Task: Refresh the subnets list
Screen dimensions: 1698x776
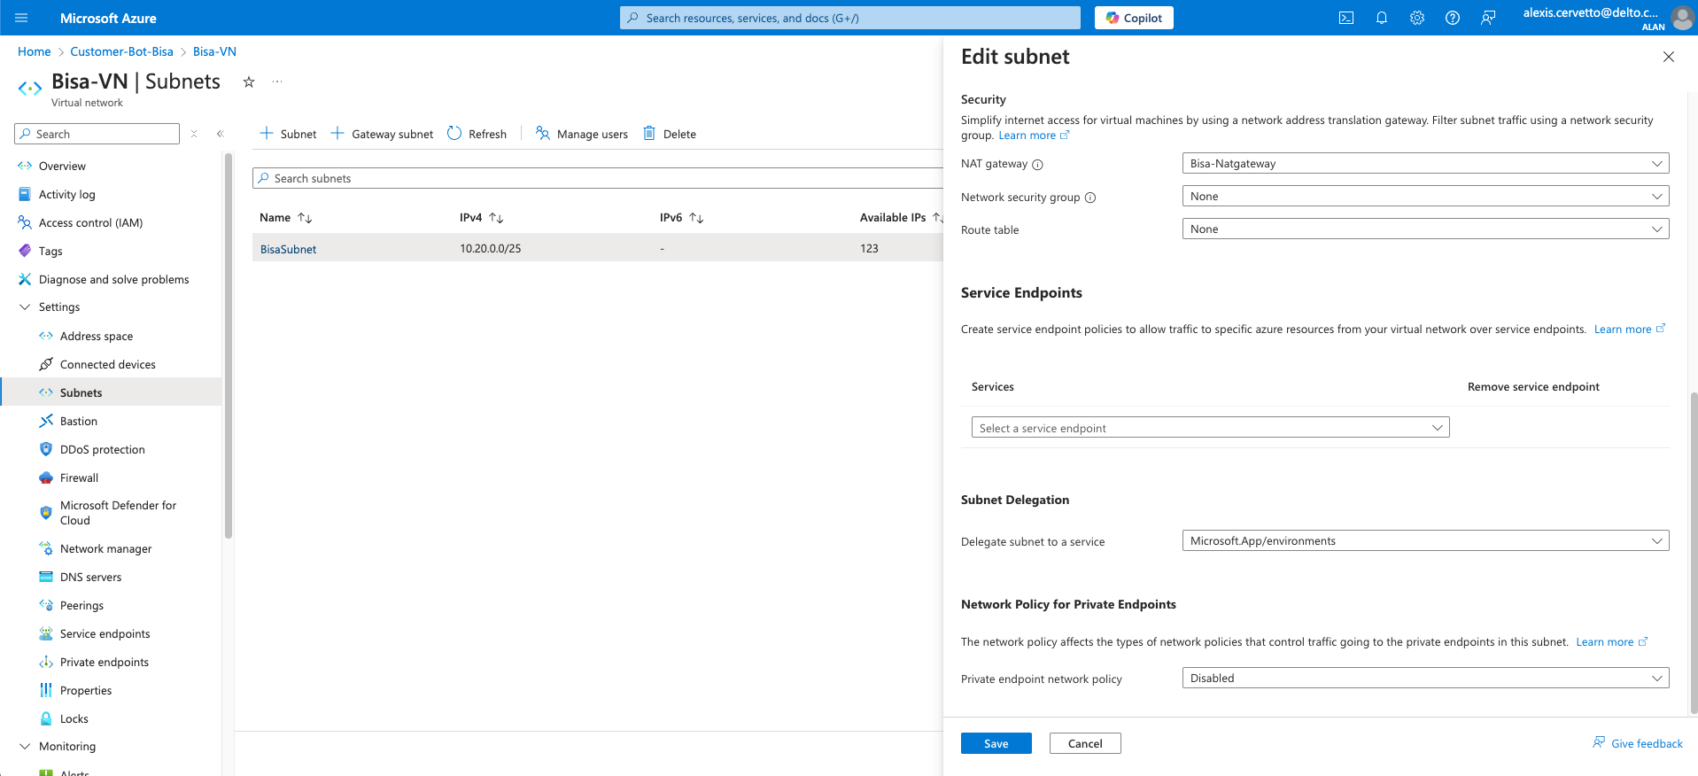Action: point(477,134)
